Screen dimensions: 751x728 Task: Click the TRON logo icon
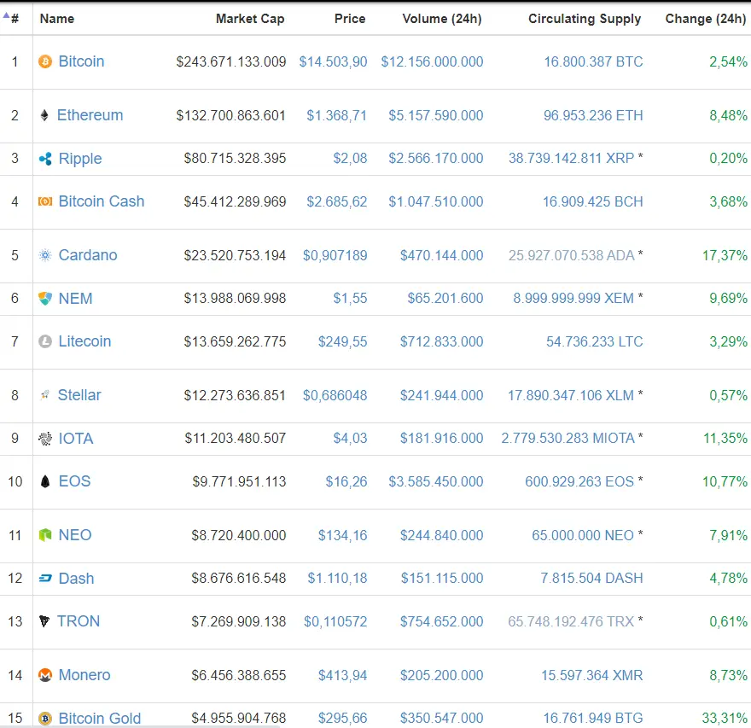coord(44,621)
